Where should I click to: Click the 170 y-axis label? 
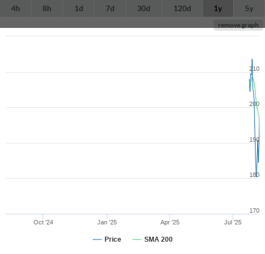(254, 210)
